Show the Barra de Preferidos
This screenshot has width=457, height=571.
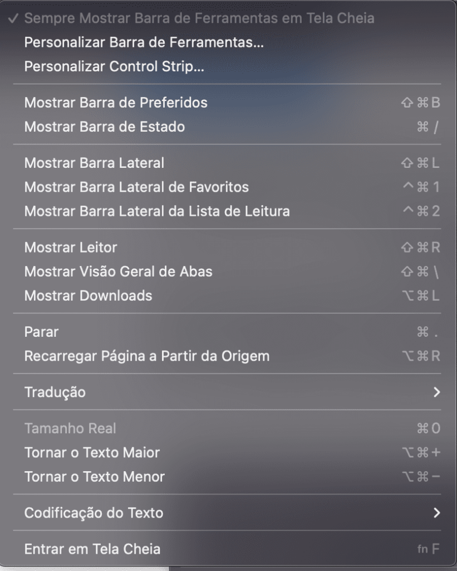(x=116, y=103)
